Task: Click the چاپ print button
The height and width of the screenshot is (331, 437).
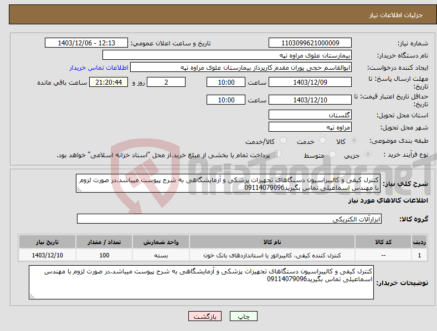Action: 243,316
